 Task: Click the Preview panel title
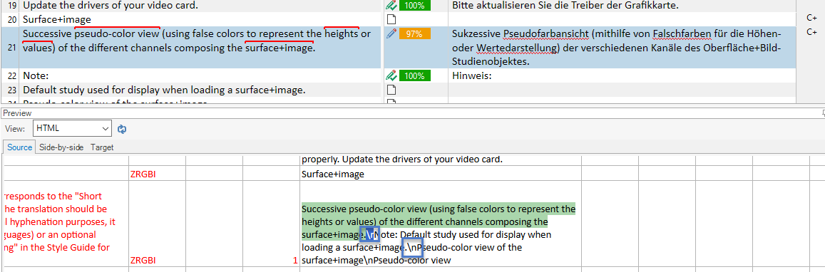(x=17, y=113)
